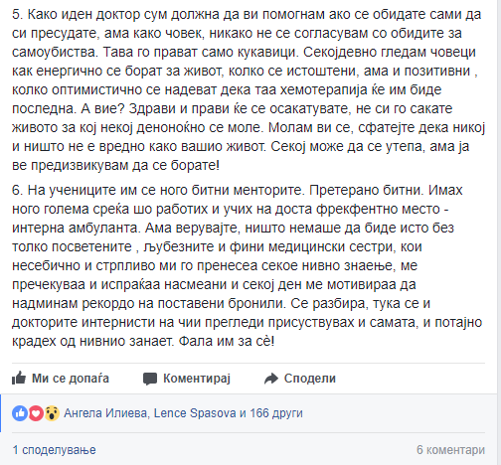The width and height of the screenshot is (501, 465).
Task: Click the speech bubble icon beside Коментирај
Action: (x=150, y=379)
